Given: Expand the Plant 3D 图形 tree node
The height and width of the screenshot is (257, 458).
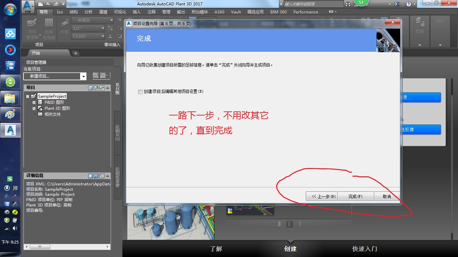Looking at the screenshot, I should pos(34,108).
